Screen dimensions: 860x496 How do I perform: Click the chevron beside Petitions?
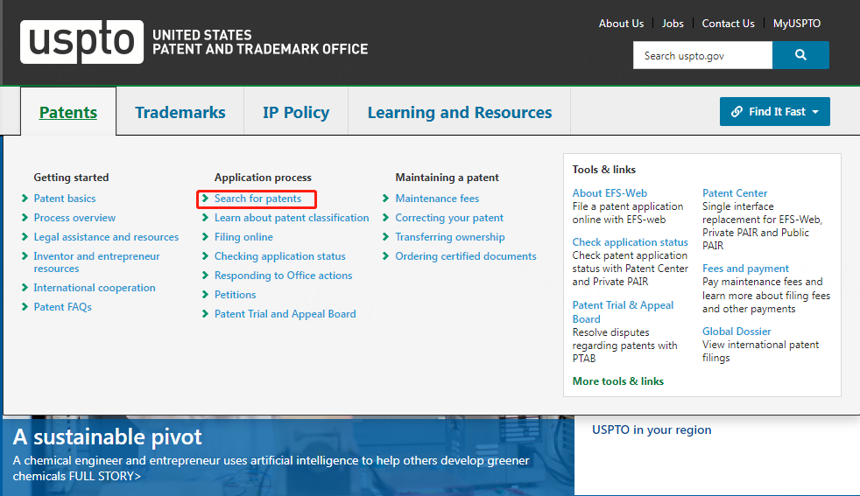[x=205, y=294]
